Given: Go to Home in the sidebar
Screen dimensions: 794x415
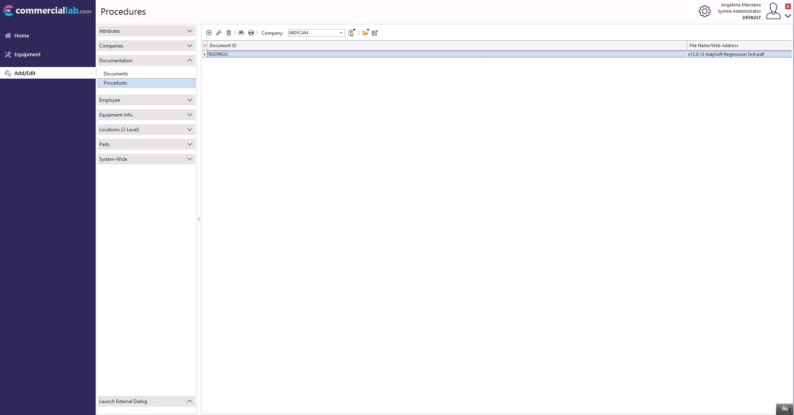Looking at the screenshot, I should (22, 36).
